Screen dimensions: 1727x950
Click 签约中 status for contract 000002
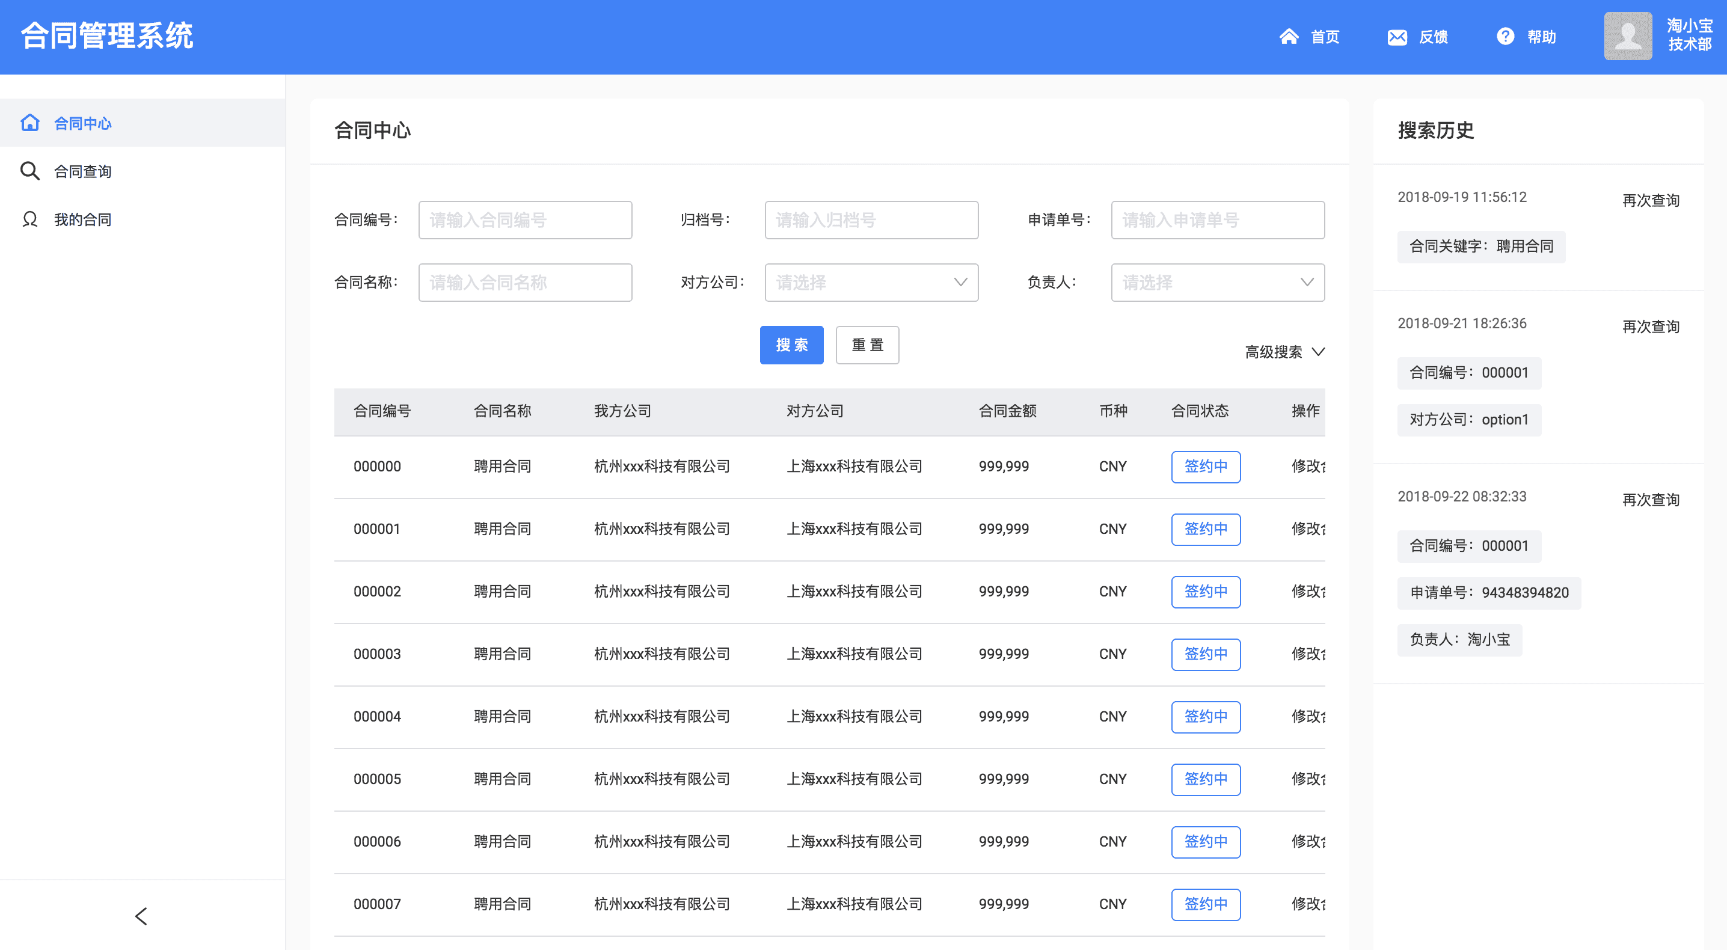pos(1206,592)
